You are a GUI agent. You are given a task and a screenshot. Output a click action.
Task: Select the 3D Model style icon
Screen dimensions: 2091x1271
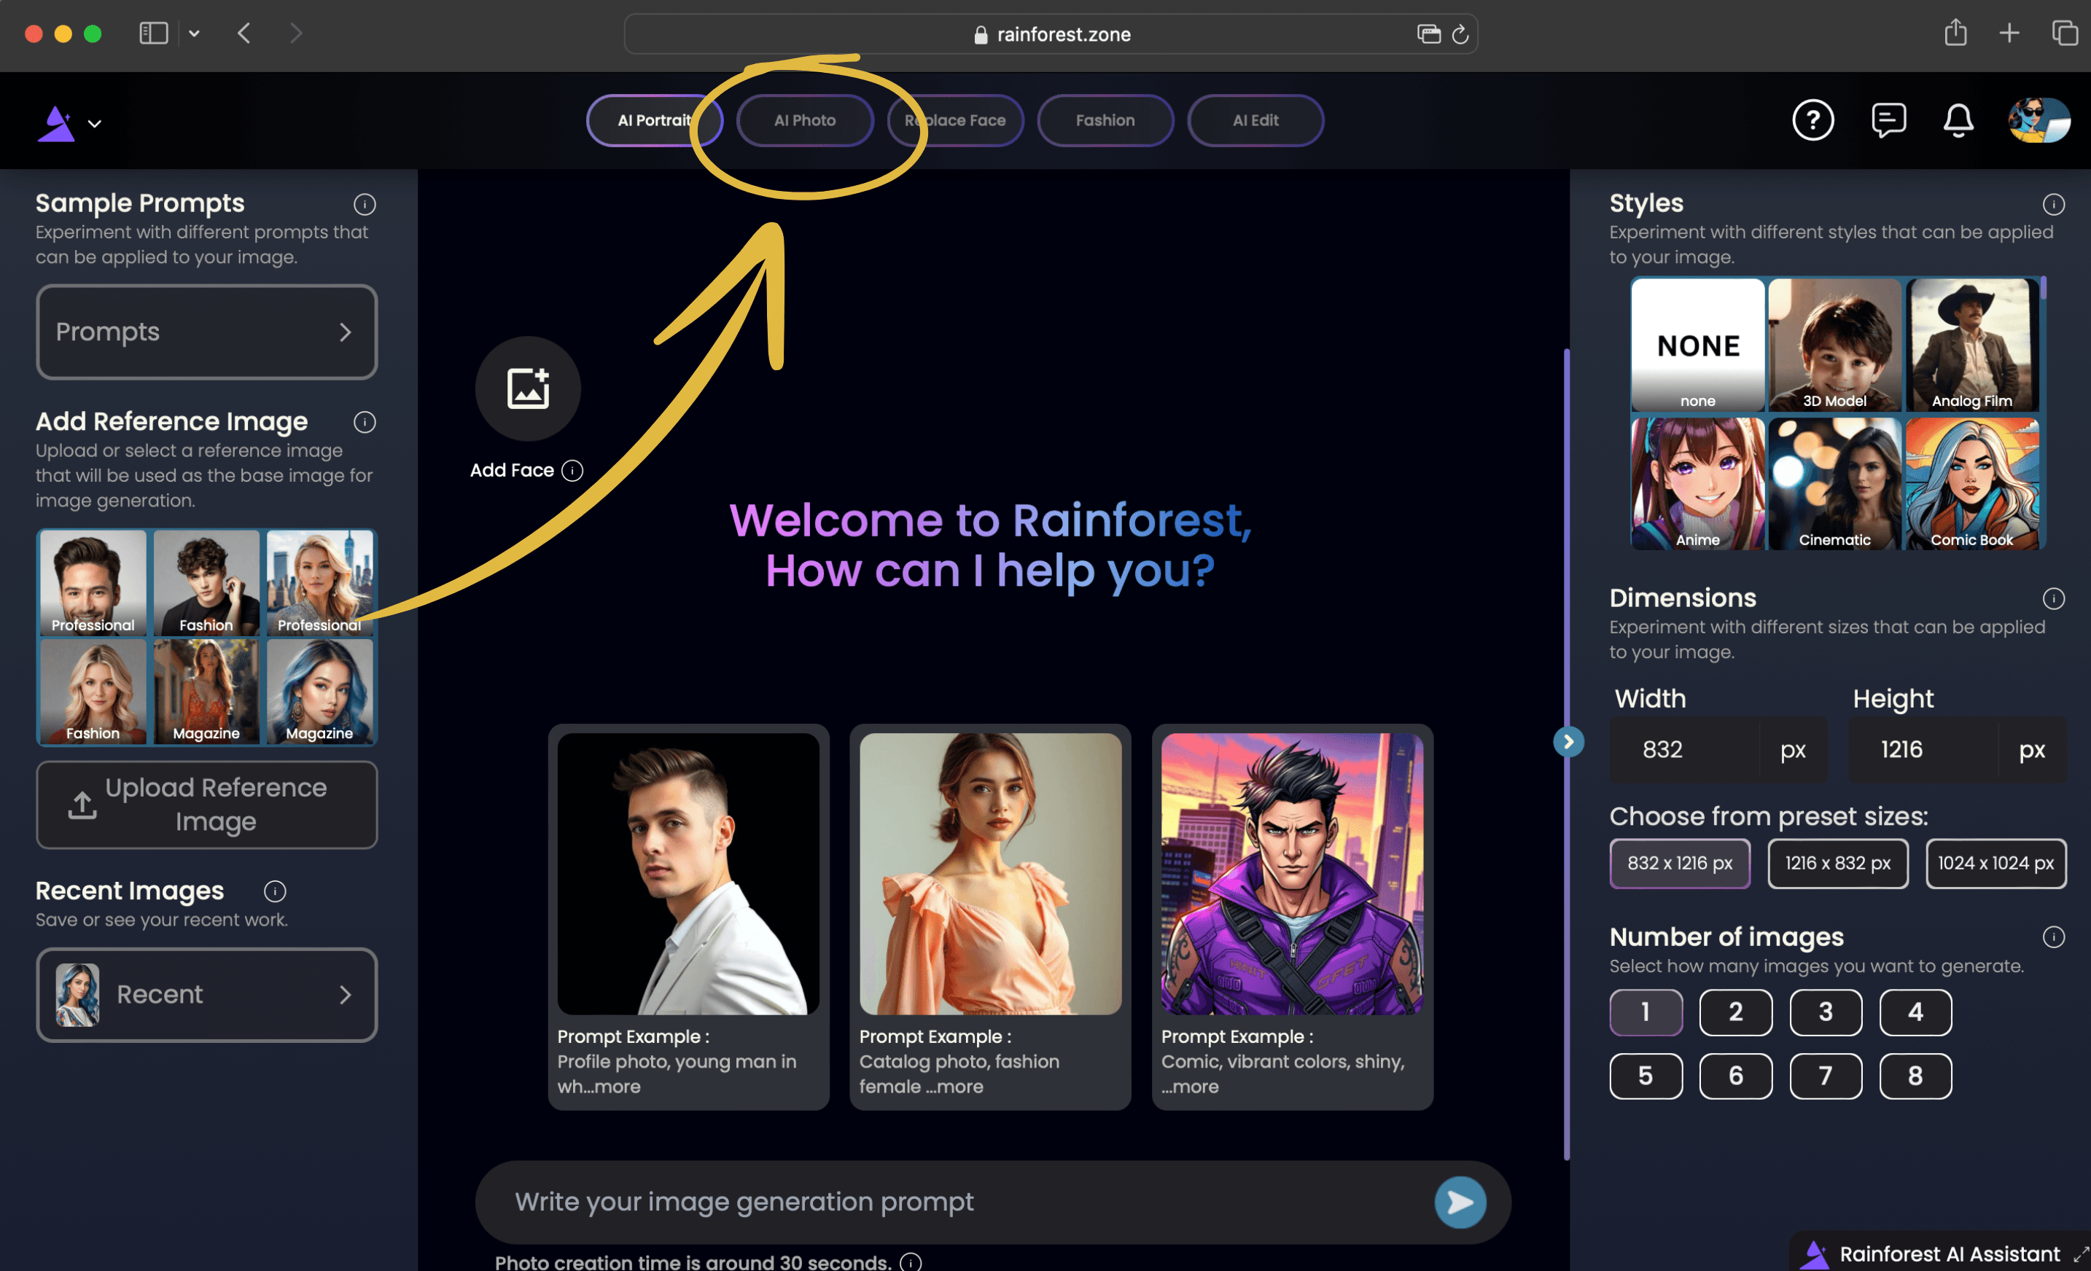[1834, 345]
